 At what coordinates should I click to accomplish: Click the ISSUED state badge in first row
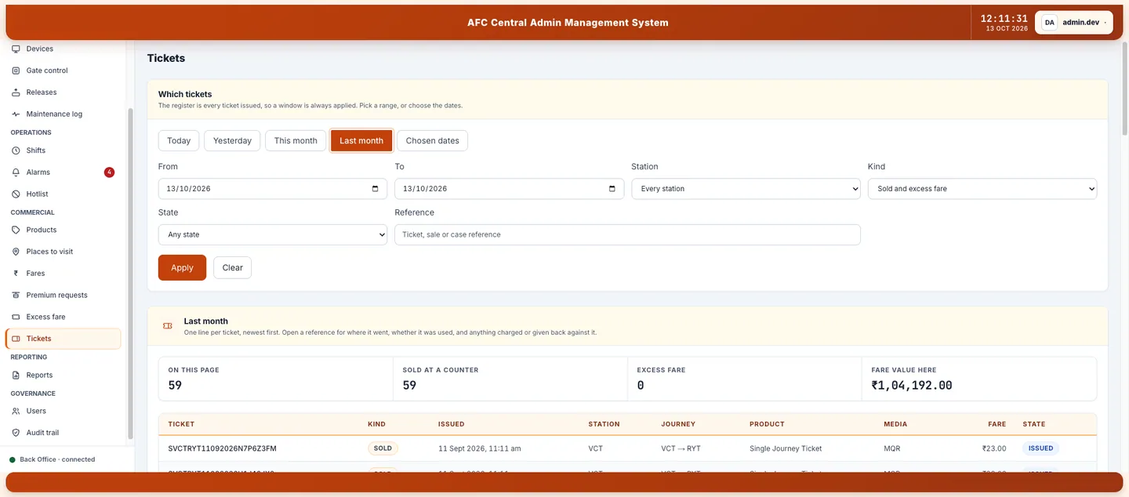pos(1040,448)
